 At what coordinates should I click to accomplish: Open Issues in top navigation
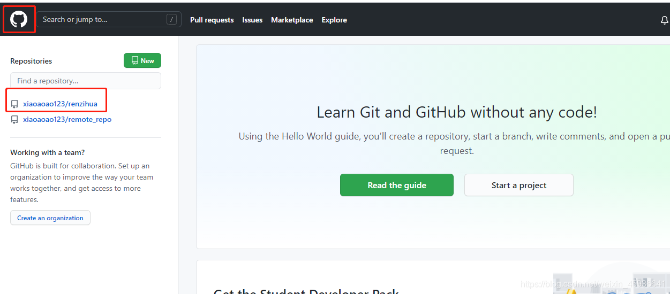(252, 20)
